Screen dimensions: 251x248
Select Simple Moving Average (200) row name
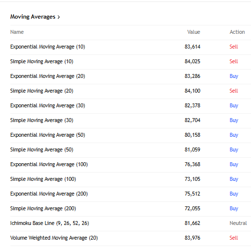pos(43,208)
